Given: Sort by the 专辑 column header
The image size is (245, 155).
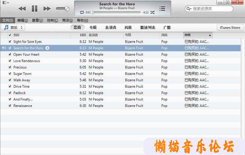Looking at the screenshot, I should pos(142,35).
